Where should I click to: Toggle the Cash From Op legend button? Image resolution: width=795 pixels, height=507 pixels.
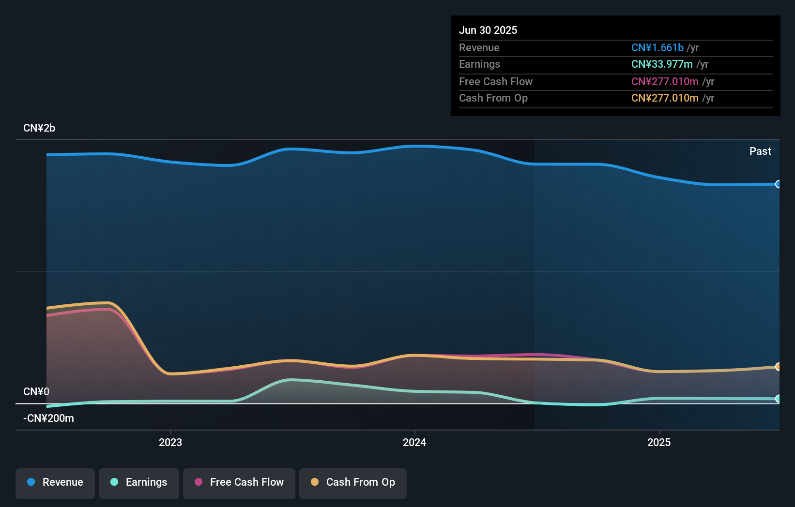(x=353, y=483)
